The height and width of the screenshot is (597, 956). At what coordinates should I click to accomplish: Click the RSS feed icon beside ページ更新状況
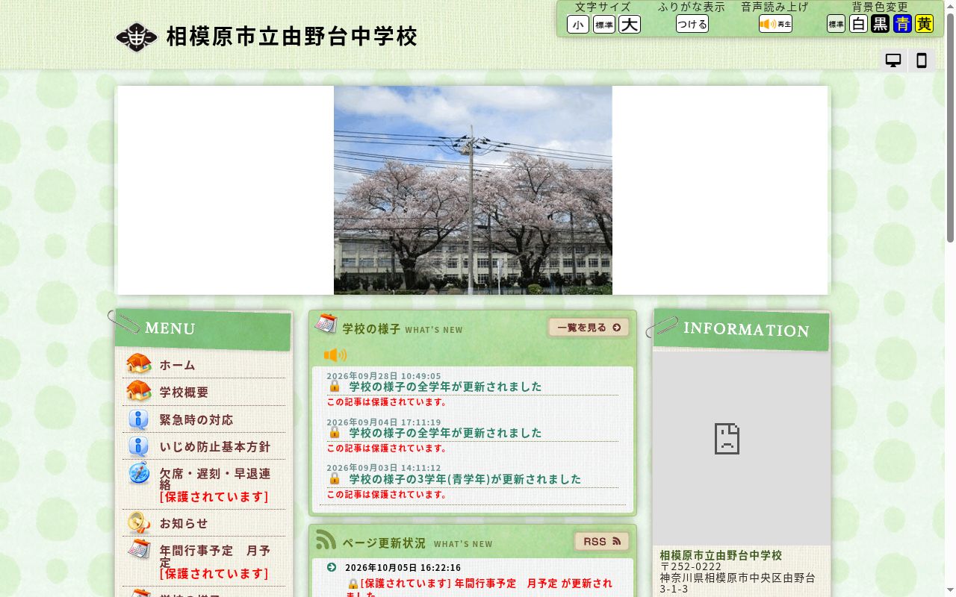(326, 540)
